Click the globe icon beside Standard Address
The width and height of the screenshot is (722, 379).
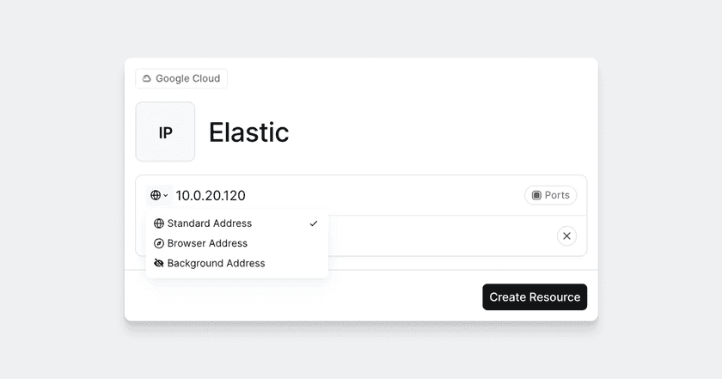pos(159,223)
